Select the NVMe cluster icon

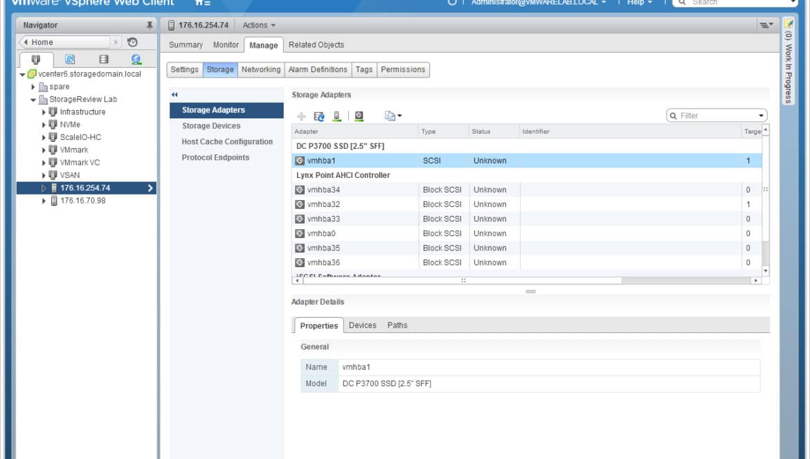coord(53,125)
